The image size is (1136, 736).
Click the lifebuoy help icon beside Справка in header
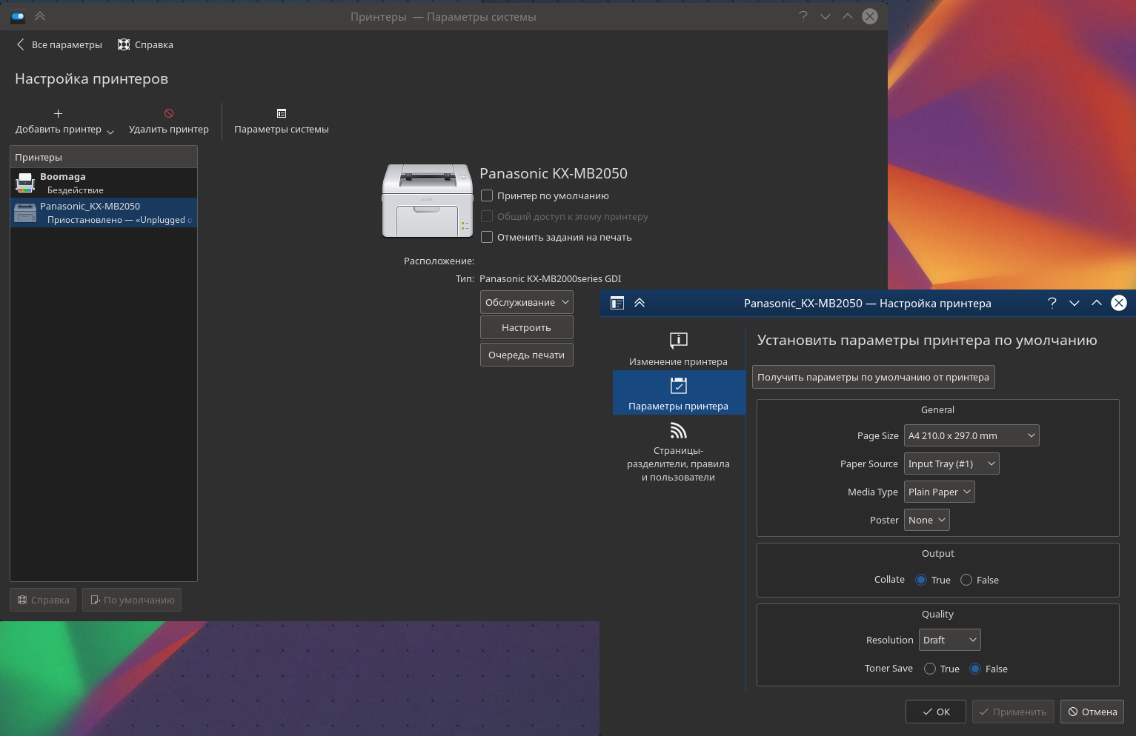point(124,44)
